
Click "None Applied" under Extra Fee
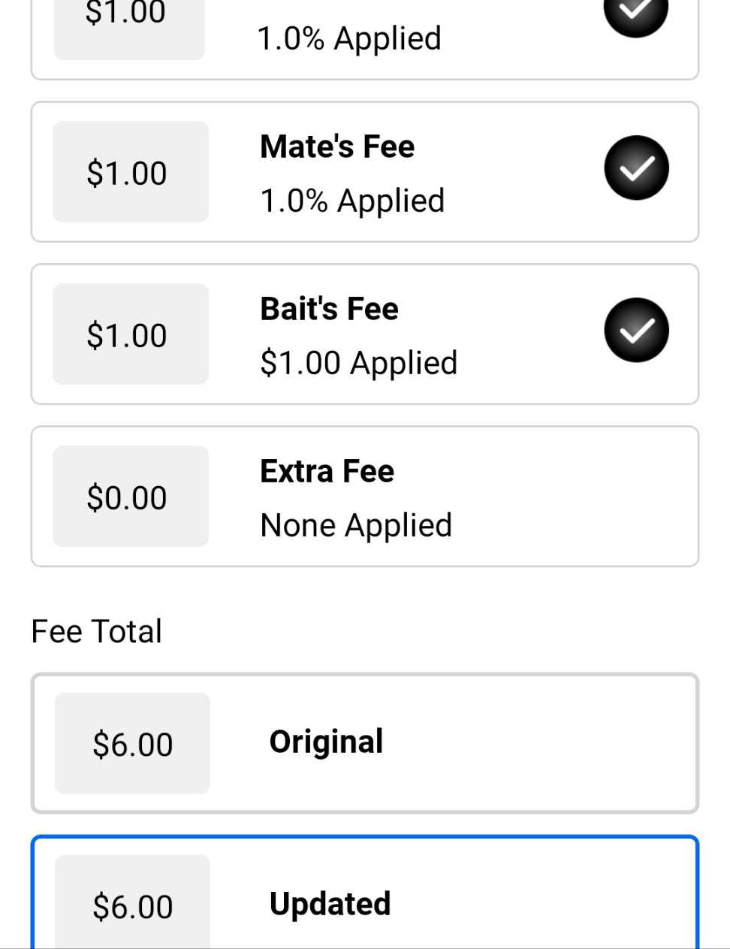pyautogui.click(x=356, y=525)
